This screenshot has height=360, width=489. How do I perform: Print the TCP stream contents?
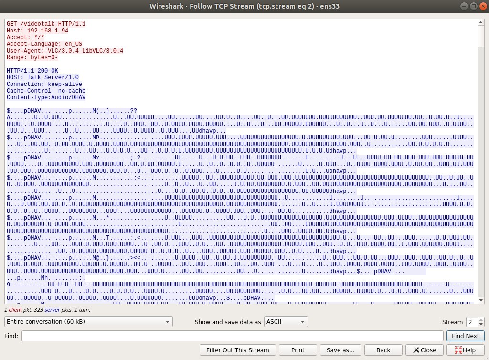298,350
